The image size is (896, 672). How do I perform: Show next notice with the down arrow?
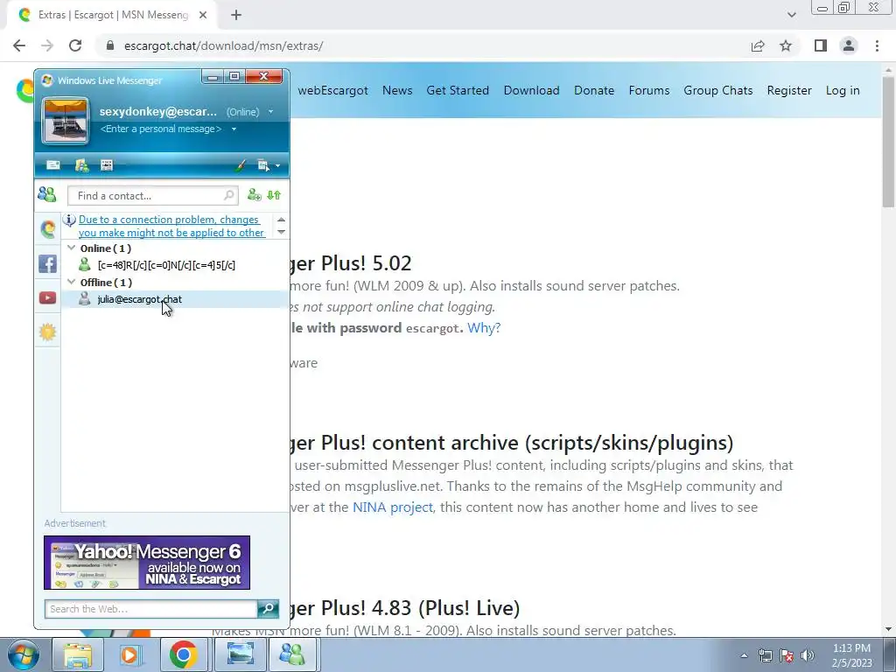(x=281, y=232)
